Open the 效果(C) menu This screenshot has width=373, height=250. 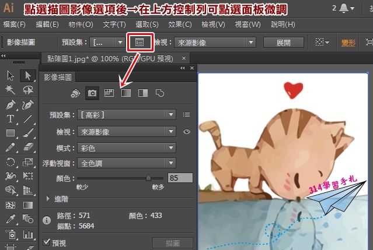[x=180, y=24]
